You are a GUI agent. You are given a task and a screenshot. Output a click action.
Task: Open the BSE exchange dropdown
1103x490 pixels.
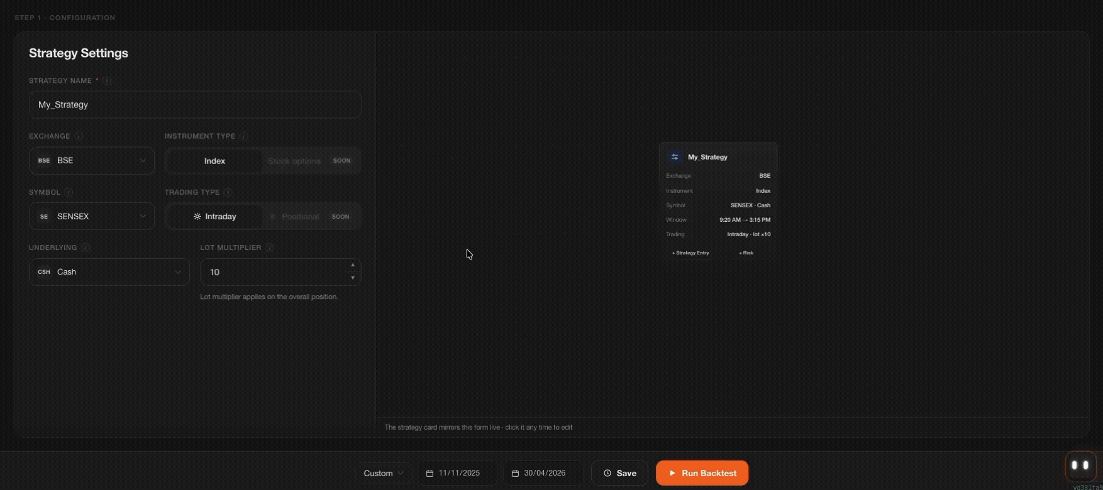(92, 160)
